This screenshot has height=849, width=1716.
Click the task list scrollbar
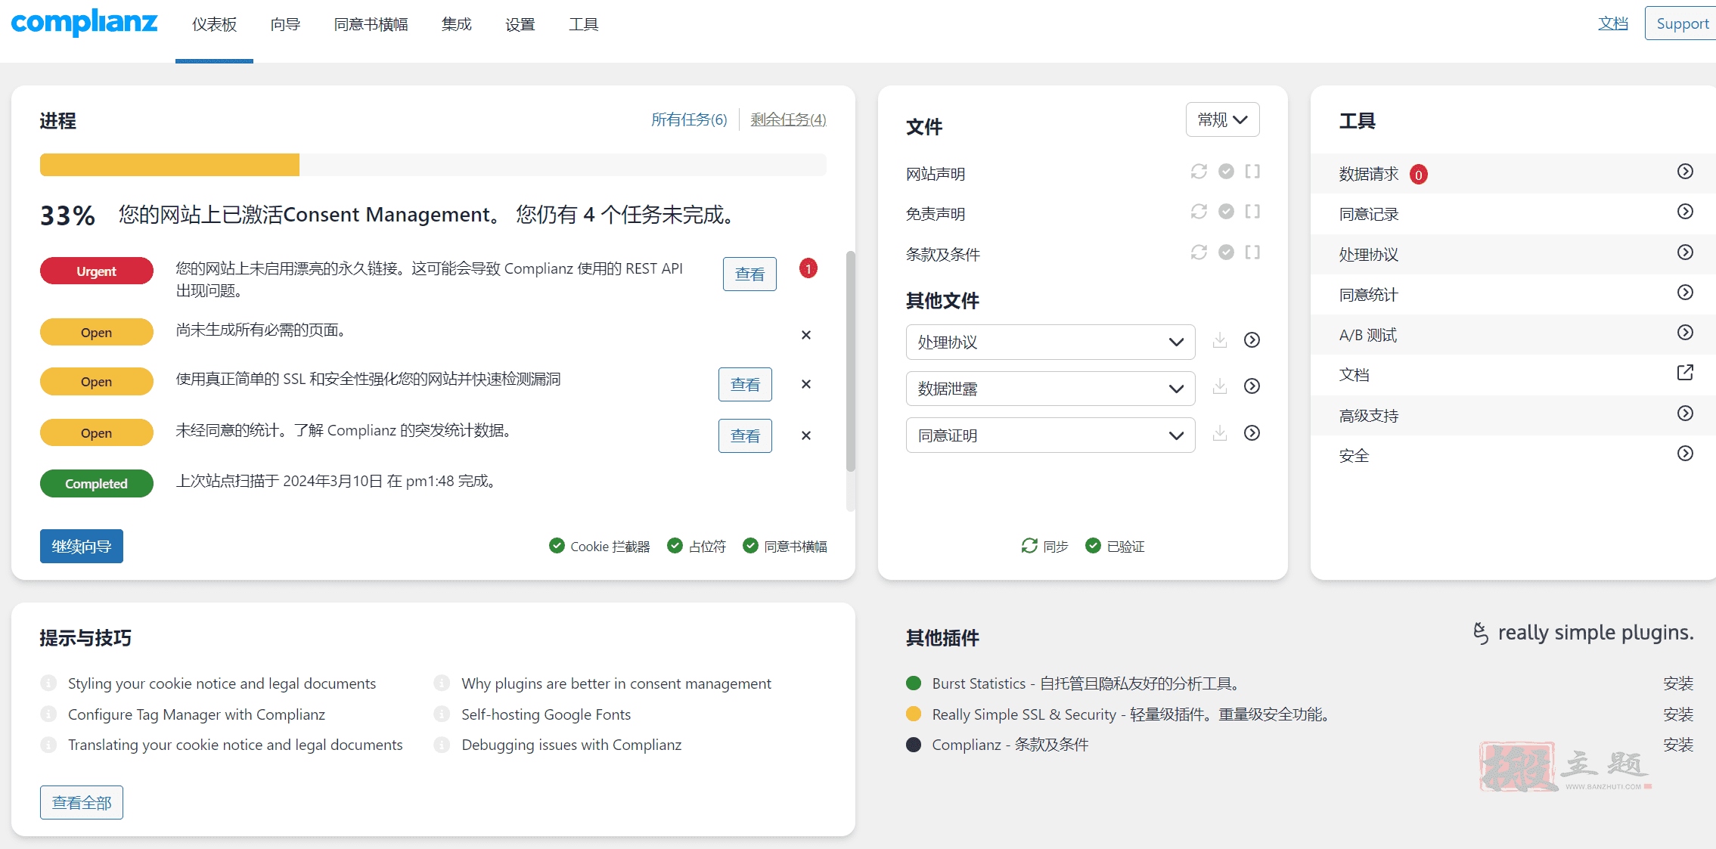[851, 361]
